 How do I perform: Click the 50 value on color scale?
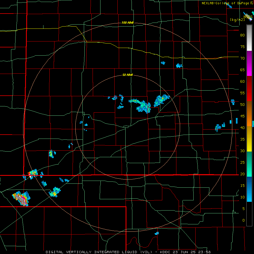[242, 104]
